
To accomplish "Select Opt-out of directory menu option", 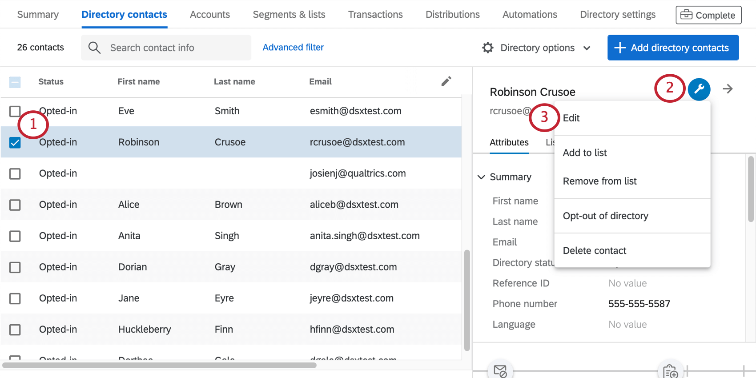I will coord(632,216).
